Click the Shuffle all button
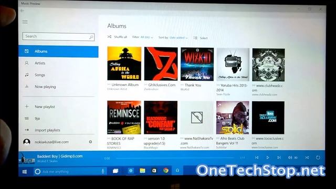This screenshot has width=336, height=189. pos(117,37)
